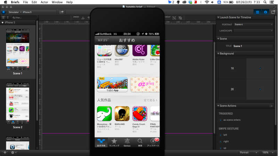
Task: Open the Portrait orientation dropdown
Action: [248, 153]
